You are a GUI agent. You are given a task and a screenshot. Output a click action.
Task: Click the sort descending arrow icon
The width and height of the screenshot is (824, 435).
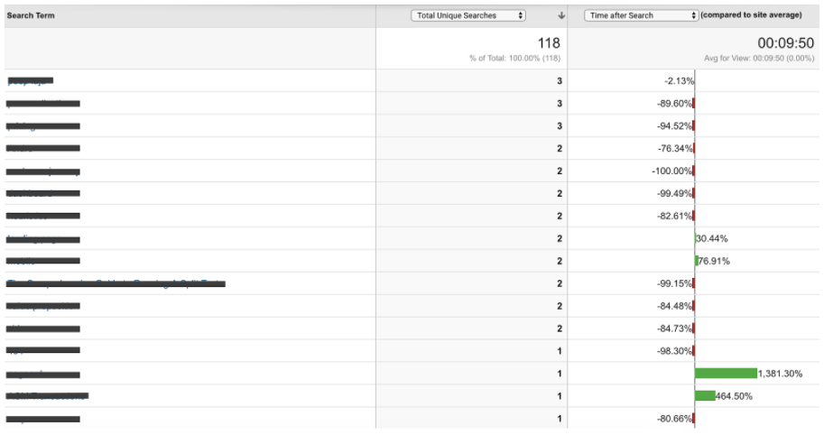pos(561,15)
